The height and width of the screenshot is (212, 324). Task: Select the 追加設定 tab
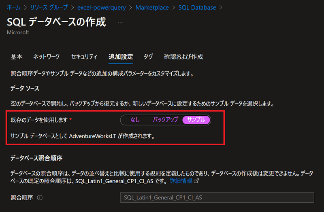pos(121,57)
